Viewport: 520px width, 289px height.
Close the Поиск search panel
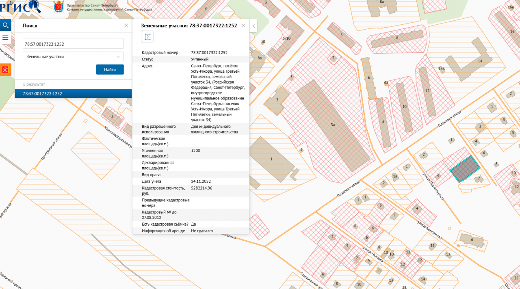pos(126,26)
